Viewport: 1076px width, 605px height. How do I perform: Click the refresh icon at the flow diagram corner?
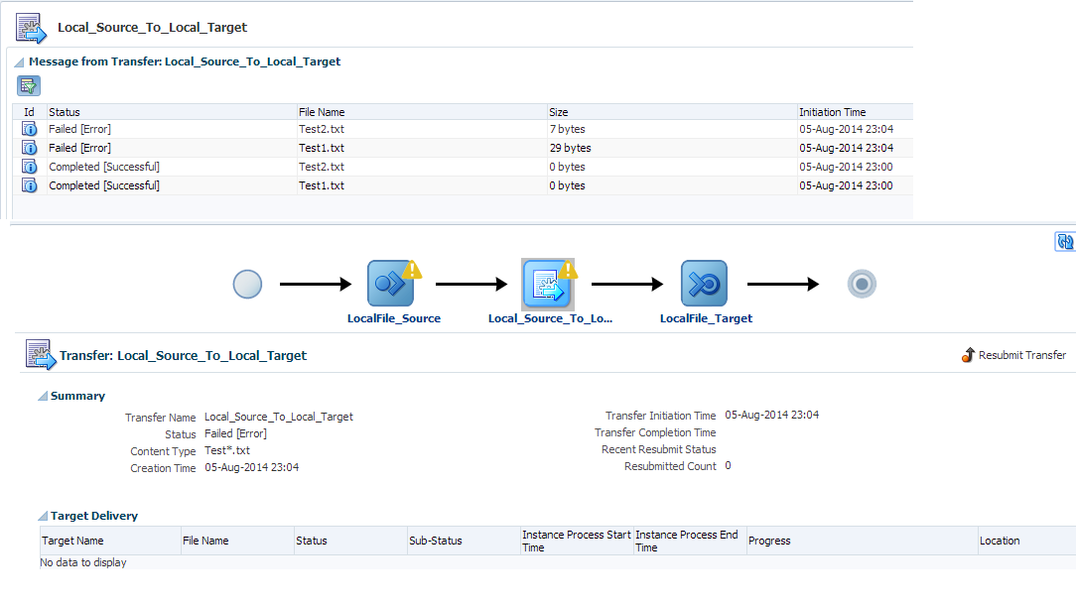coord(1064,241)
